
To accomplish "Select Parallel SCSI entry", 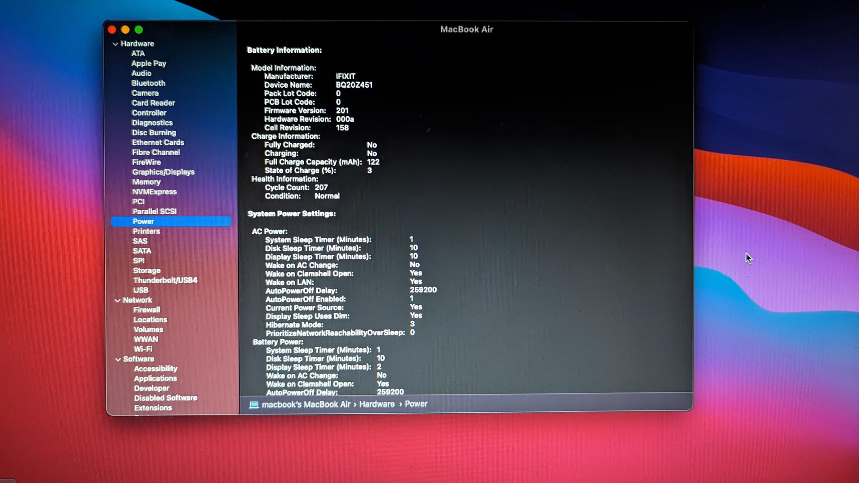I will [x=154, y=212].
